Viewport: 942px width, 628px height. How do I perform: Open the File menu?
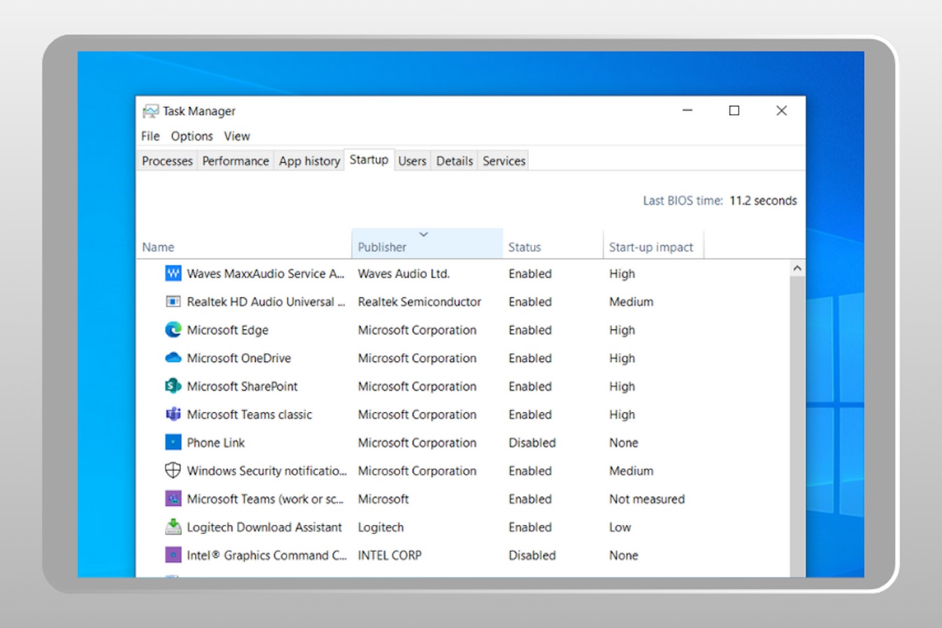[x=150, y=136]
